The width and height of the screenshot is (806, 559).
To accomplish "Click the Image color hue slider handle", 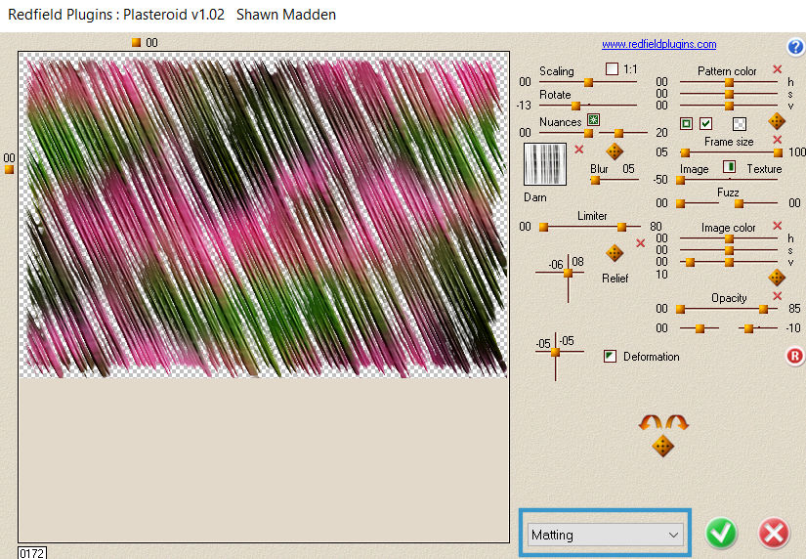I will click(x=729, y=239).
